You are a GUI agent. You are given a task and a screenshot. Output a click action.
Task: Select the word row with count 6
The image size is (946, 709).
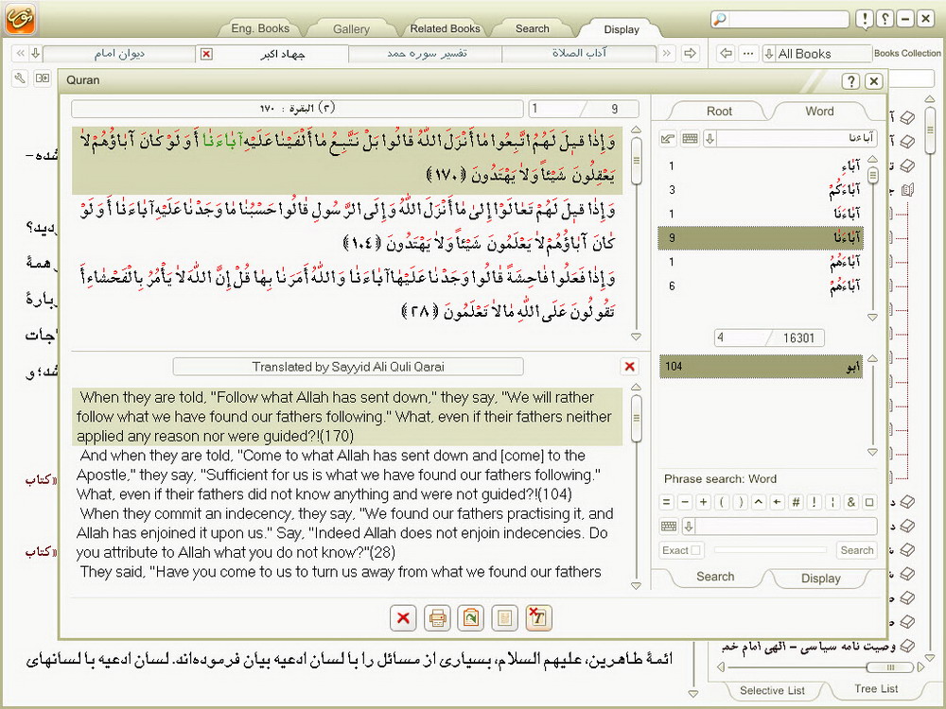762,285
